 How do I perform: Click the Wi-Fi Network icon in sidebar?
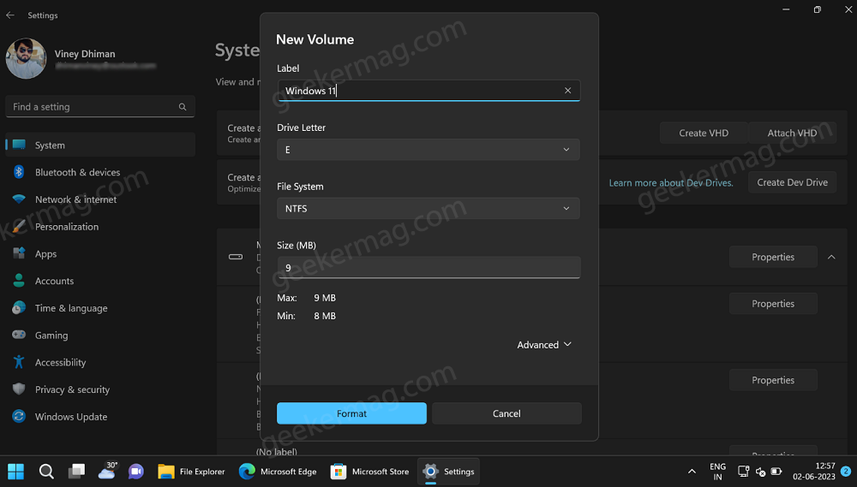click(x=19, y=199)
